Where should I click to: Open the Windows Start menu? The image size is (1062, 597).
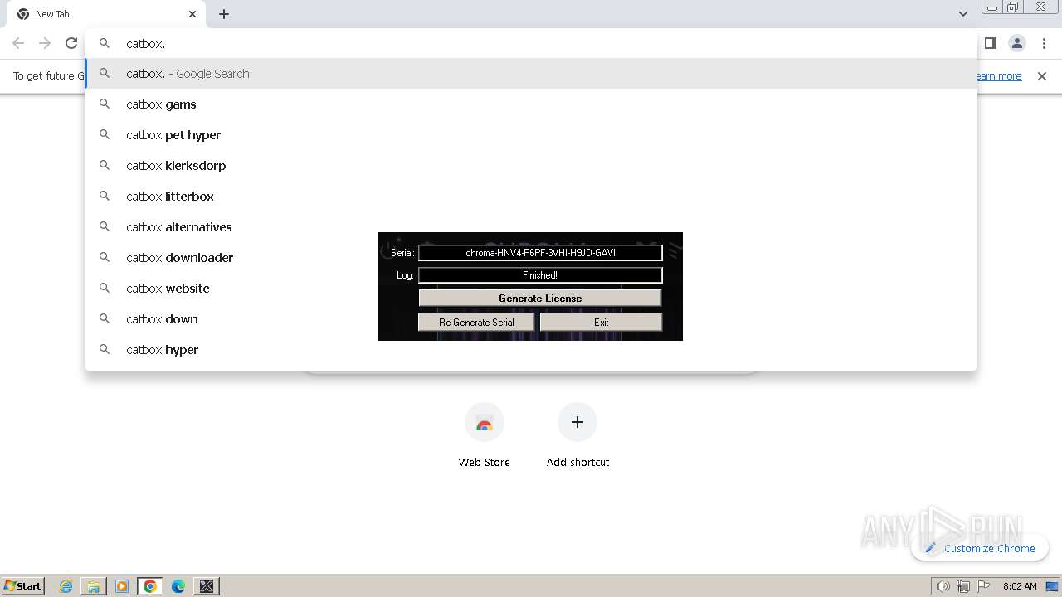(x=23, y=586)
